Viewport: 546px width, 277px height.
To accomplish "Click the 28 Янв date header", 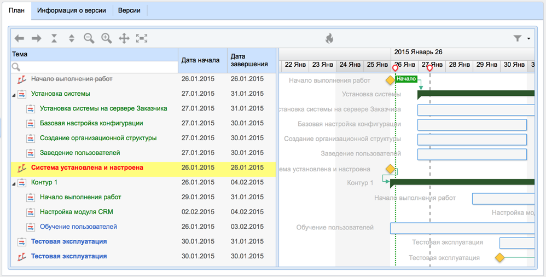I will pos(460,65).
